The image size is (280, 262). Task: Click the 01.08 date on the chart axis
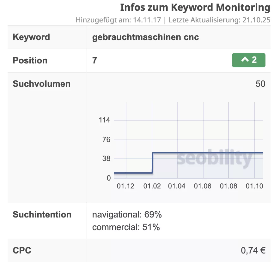228,186
